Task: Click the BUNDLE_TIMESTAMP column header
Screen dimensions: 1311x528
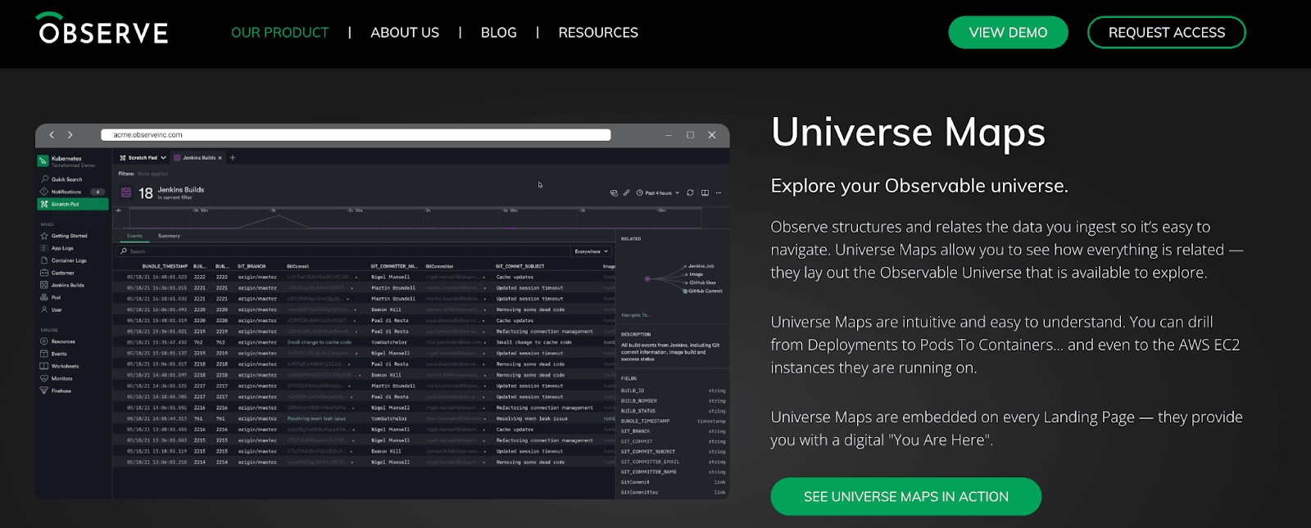Action: tap(165, 266)
